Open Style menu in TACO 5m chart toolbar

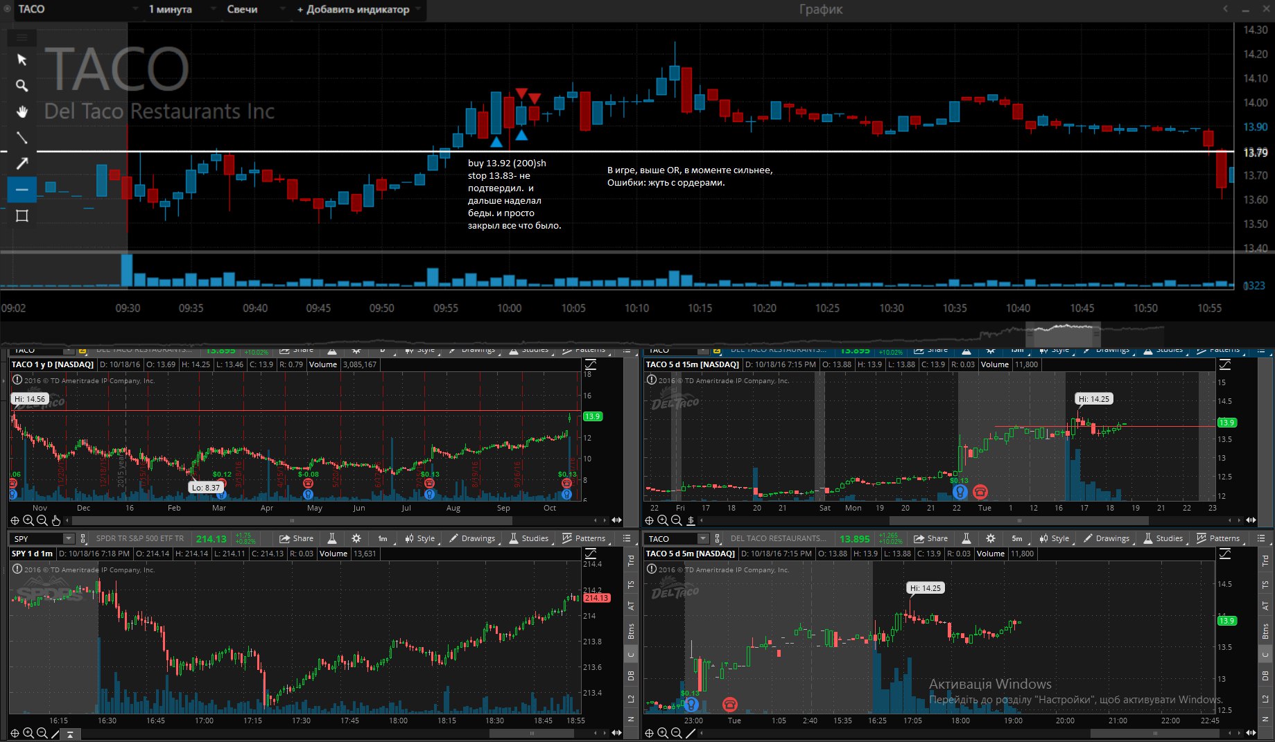(x=1054, y=538)
